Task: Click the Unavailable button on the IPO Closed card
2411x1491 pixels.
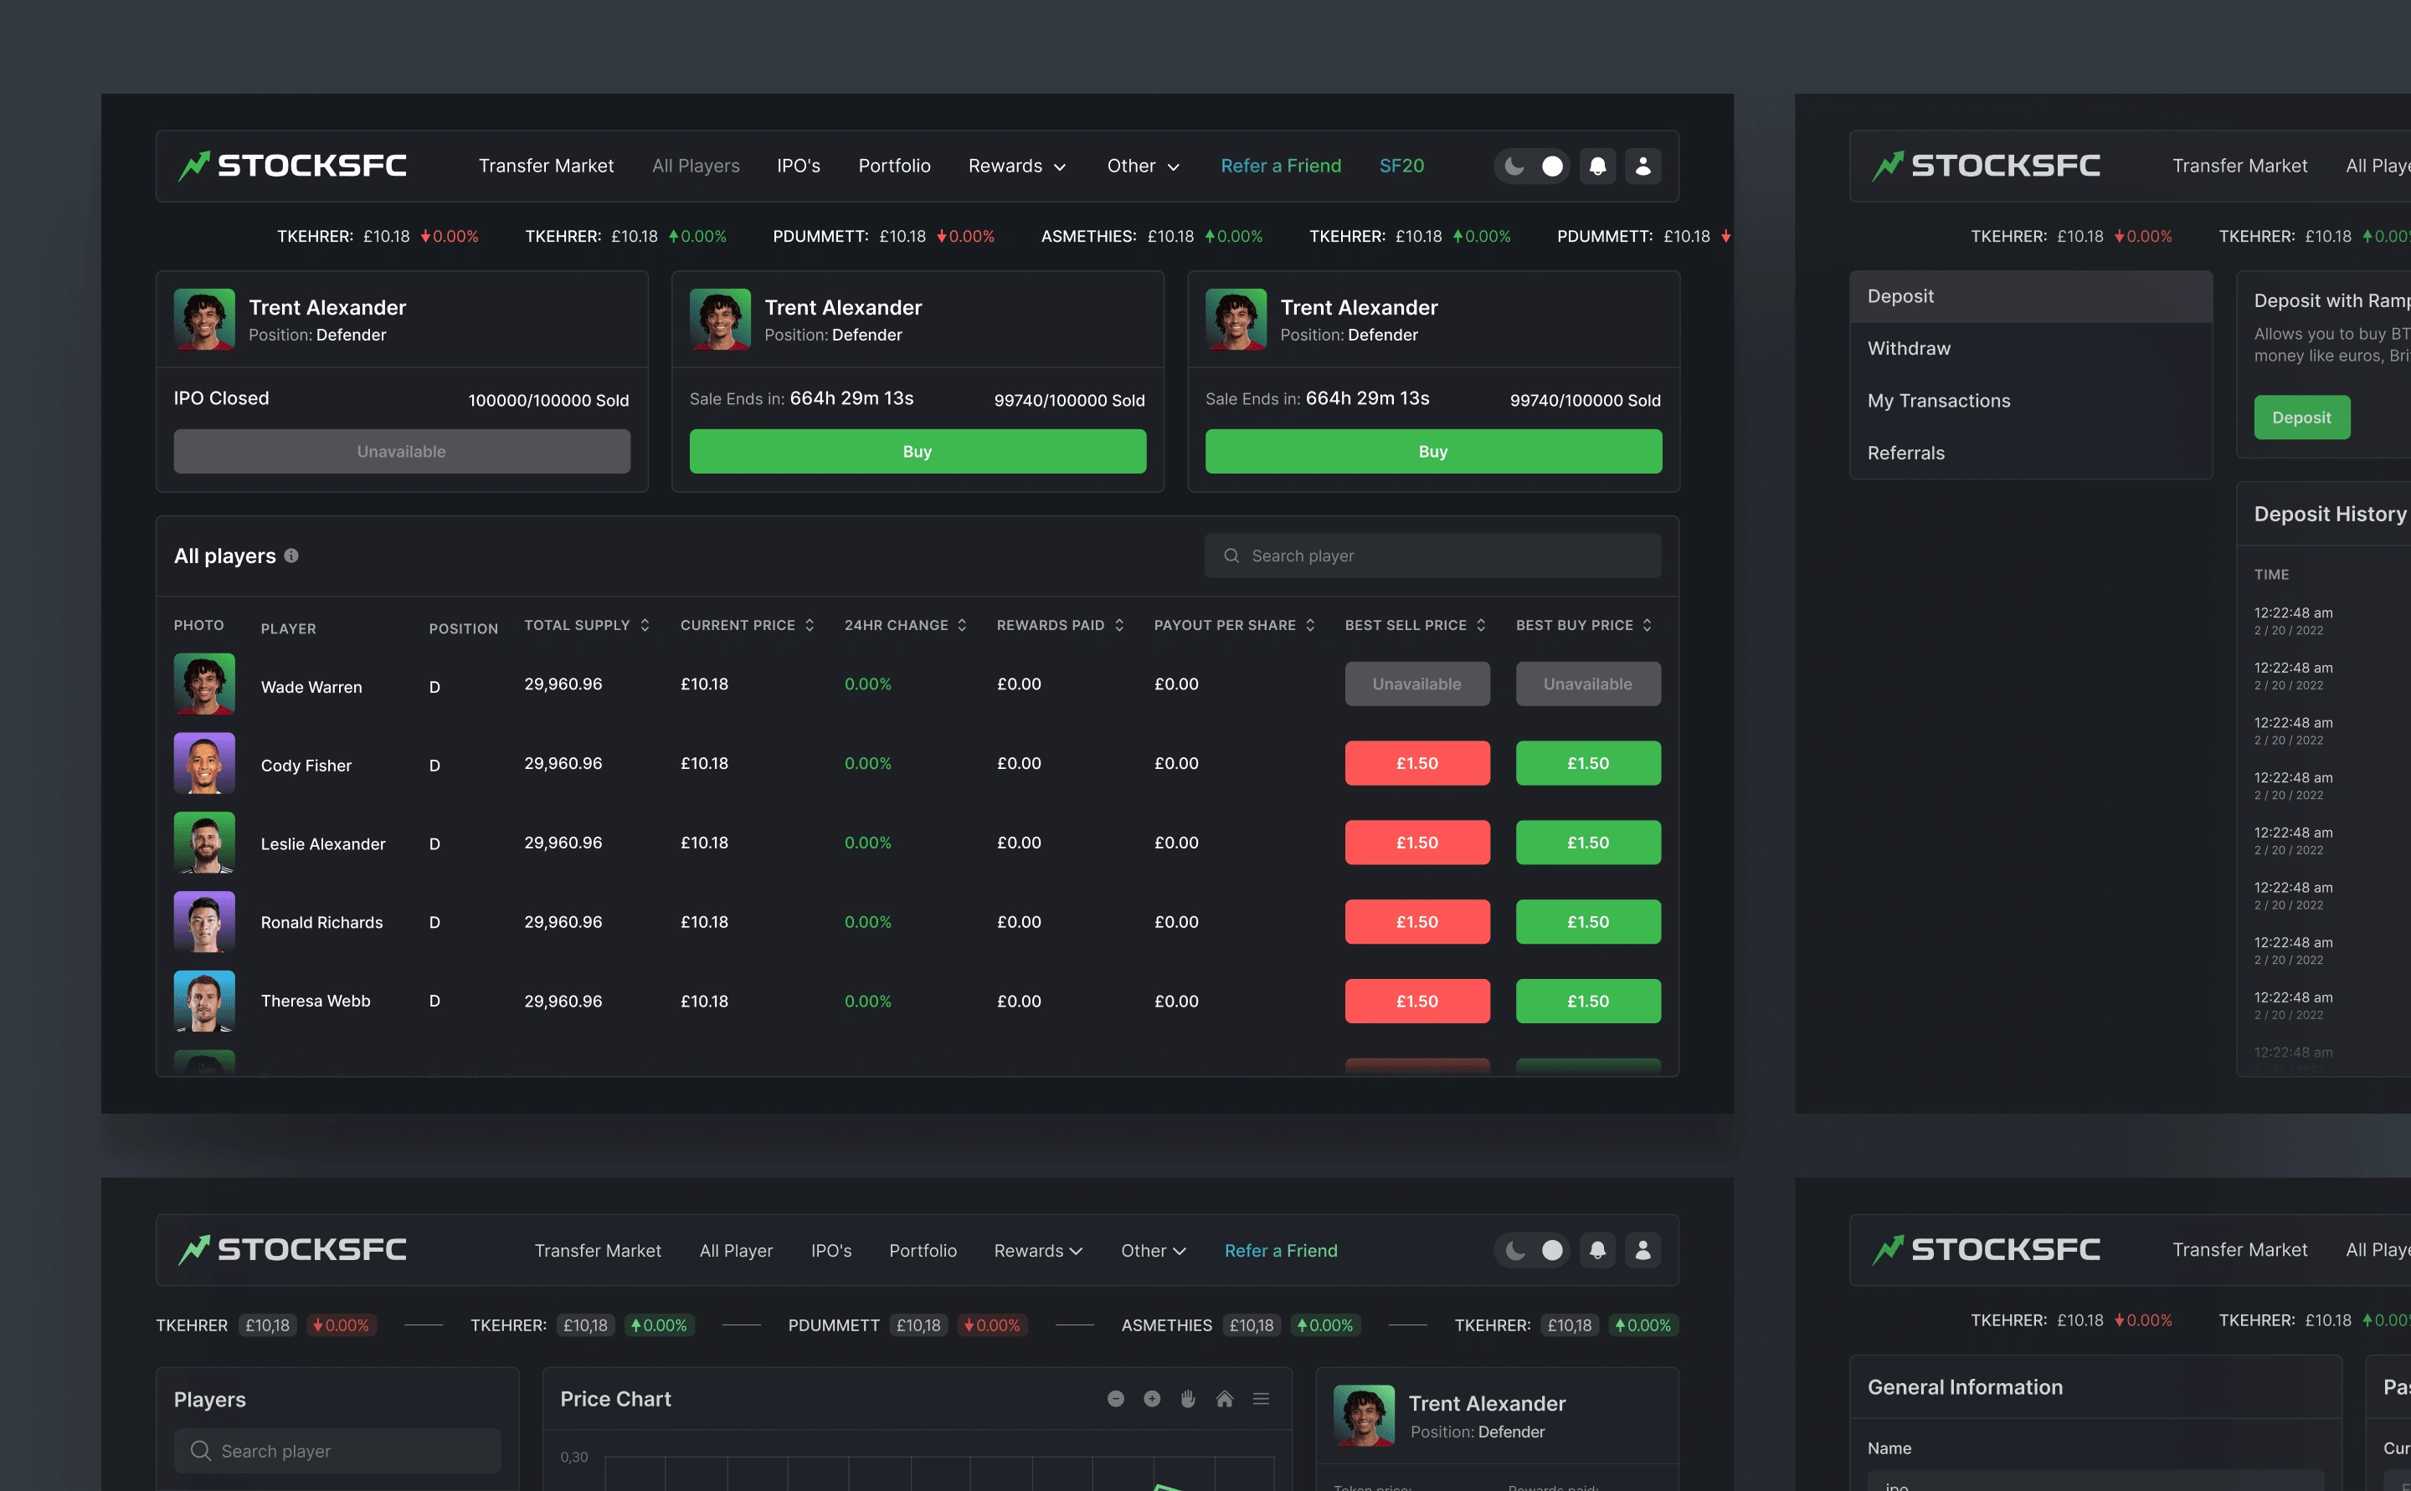Action: point(402,451)
